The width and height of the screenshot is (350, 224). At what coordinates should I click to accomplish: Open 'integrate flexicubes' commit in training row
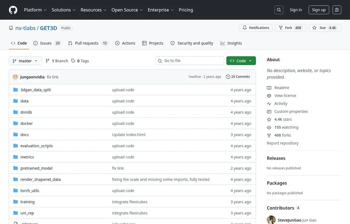click(130, 202)
